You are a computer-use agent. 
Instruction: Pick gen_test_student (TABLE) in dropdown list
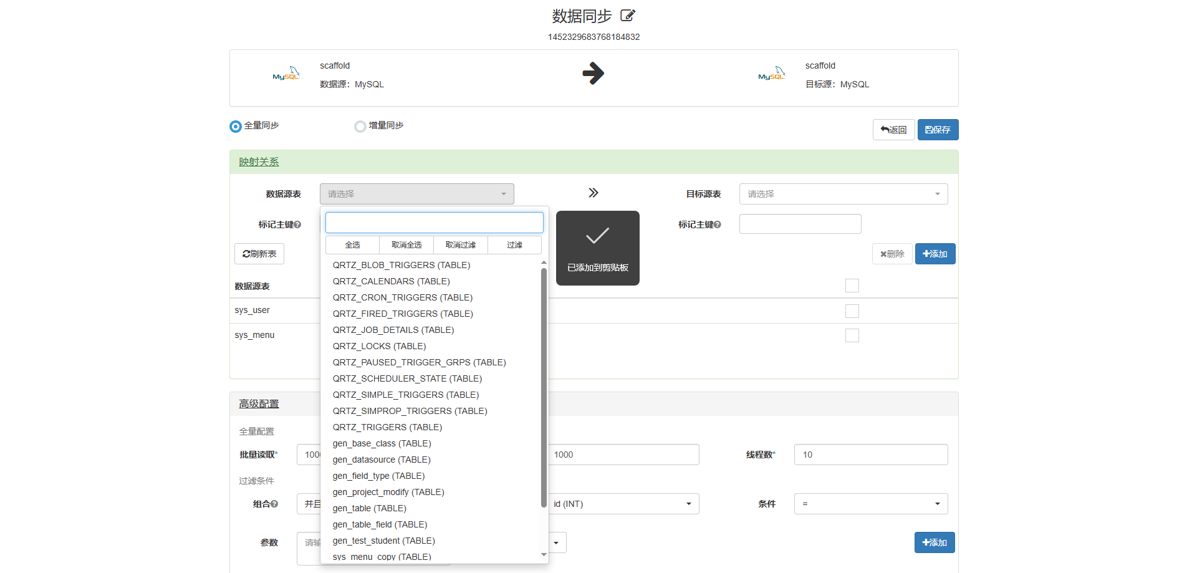coord(431,541)
